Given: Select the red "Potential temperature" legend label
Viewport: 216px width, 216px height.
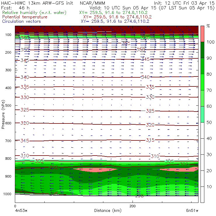Looking at the screenshot, I should tap(25, 17).
